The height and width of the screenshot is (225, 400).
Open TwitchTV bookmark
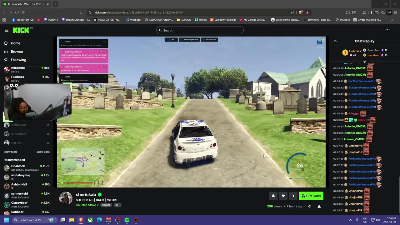pyautogui.click(x=51, y=20)
